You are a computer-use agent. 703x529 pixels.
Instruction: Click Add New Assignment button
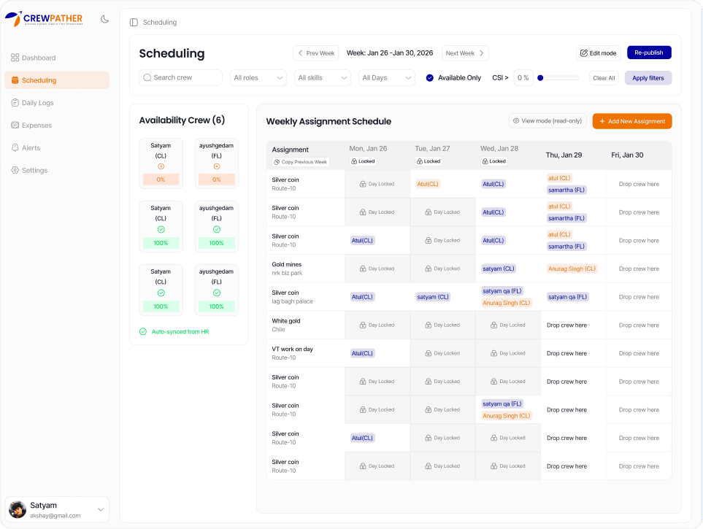[x=631, y=121]
